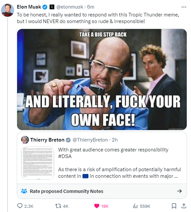Repost the tweet with 4K reposts
Screen dimensions: 191x212
(x=58, y=206)
